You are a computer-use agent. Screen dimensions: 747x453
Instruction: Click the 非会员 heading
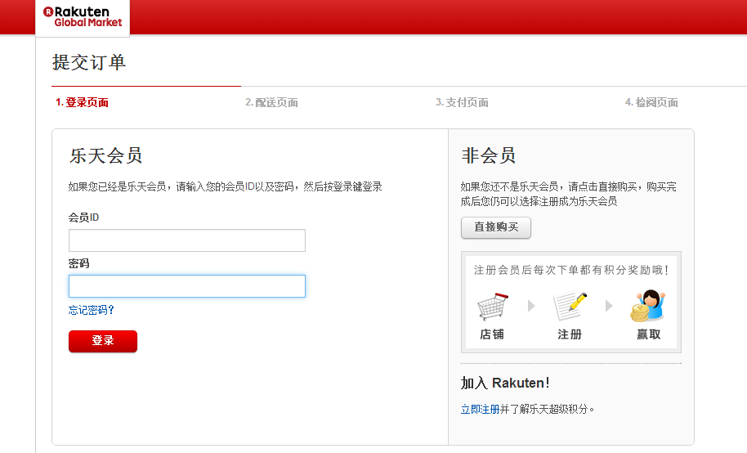(488, 155)
